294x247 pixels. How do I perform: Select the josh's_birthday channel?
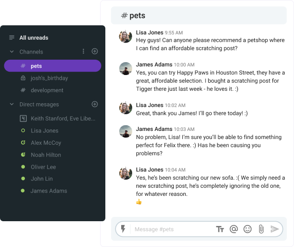49,78
